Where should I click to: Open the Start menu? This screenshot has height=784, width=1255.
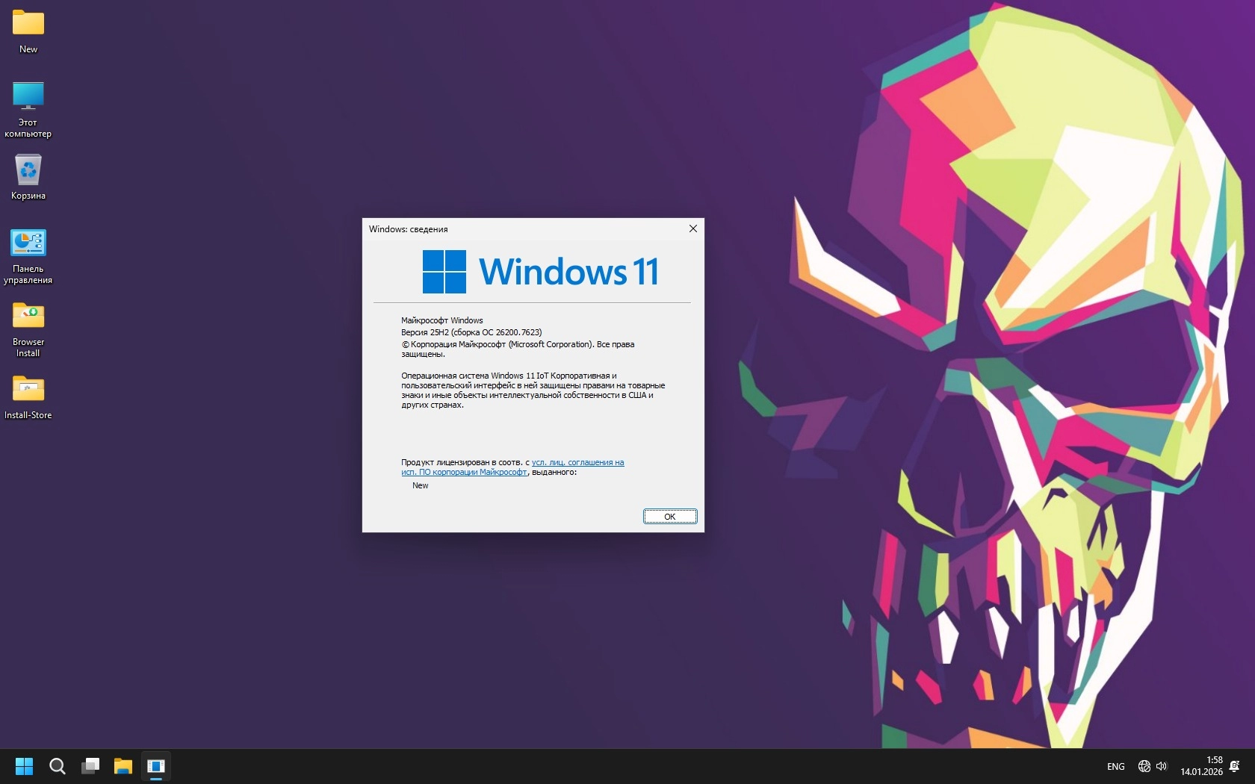[24, 766]
